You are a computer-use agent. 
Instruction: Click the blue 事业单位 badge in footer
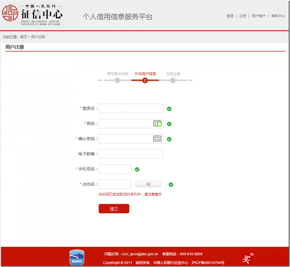(77, 257)
